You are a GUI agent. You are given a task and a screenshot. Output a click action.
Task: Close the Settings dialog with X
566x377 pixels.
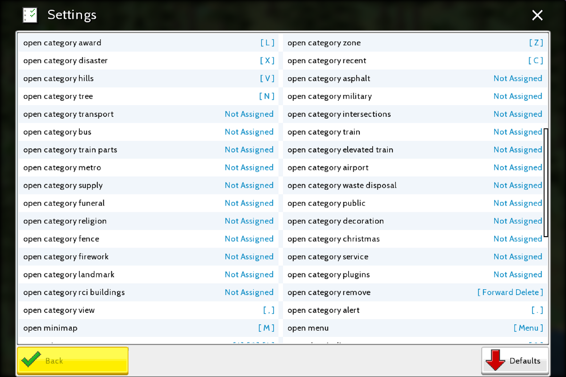click(x=537, y=16)
